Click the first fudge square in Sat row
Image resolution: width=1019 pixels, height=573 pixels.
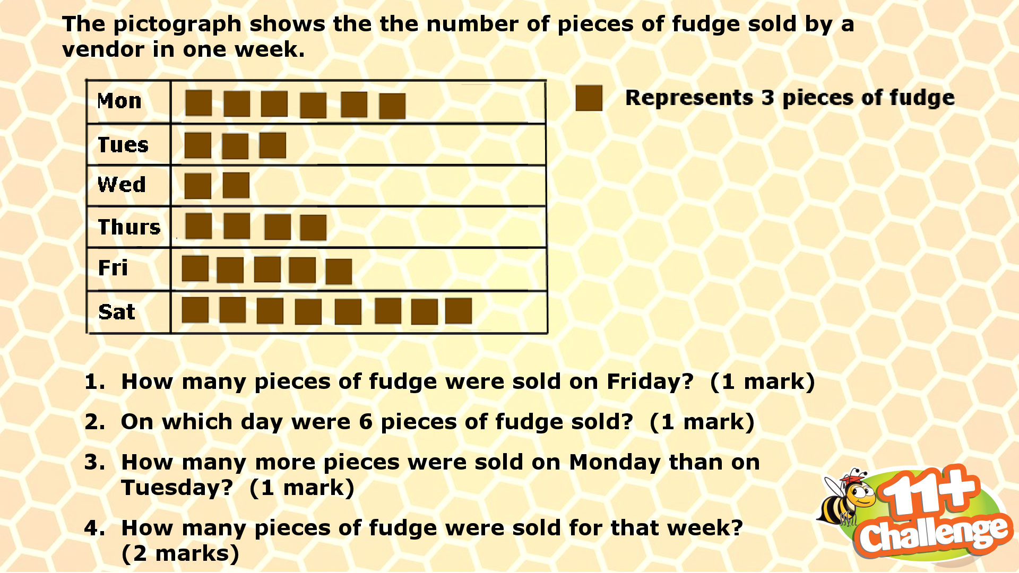[x=195, y=310]
